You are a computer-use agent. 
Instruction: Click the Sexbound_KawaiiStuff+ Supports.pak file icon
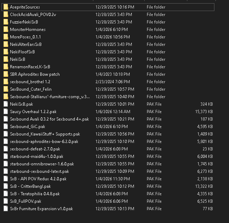[6, 134]
